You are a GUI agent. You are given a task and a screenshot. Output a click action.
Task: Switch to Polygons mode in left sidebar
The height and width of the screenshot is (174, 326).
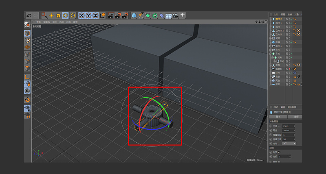click(27, 68)
